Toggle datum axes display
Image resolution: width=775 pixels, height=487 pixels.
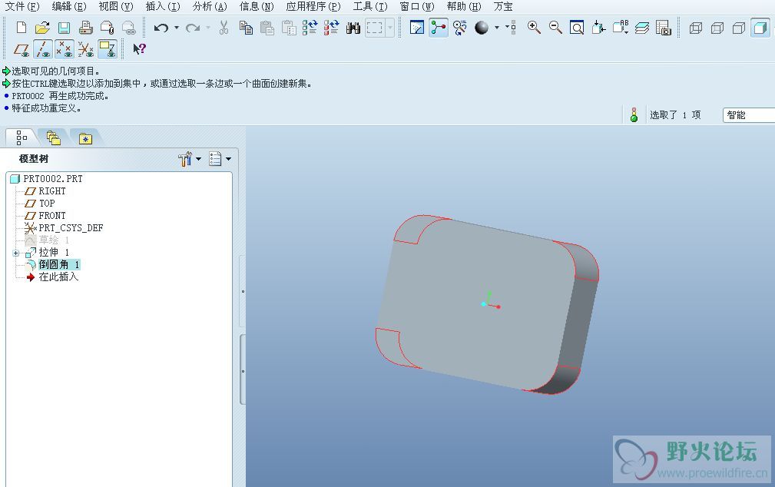(43, 49)
